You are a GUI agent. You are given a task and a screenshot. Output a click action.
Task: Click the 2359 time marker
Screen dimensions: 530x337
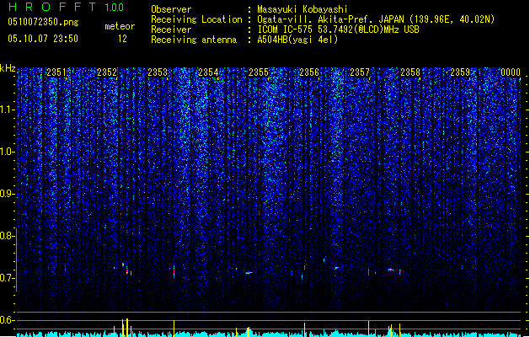[460, 72]
